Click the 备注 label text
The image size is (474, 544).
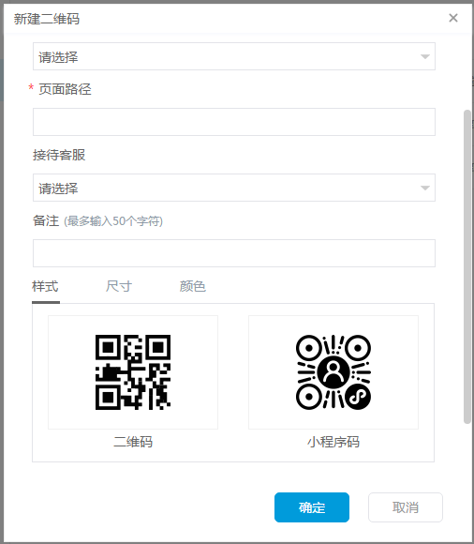coord(46,220)
